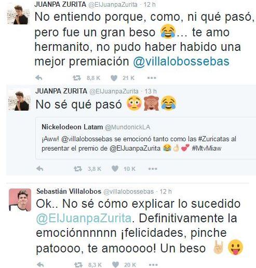The width and height of the screenshot is (256, 268).
Task: Open the 13 h timestamp of the second tweet
Action: point(151,91)
